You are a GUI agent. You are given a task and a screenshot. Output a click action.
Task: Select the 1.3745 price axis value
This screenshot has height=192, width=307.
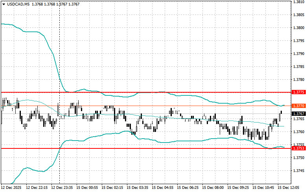pos(299,170)
